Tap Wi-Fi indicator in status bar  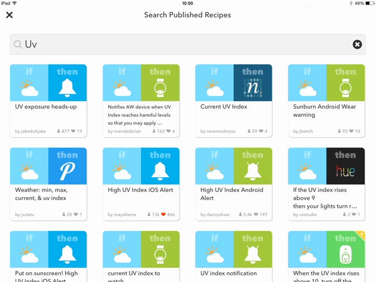click(x=15, y=3)
